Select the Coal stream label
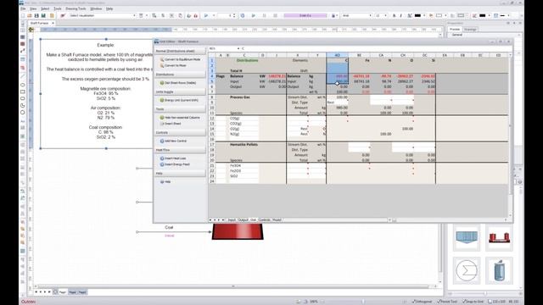Screen dimensions: 543x305 [169, 228]
